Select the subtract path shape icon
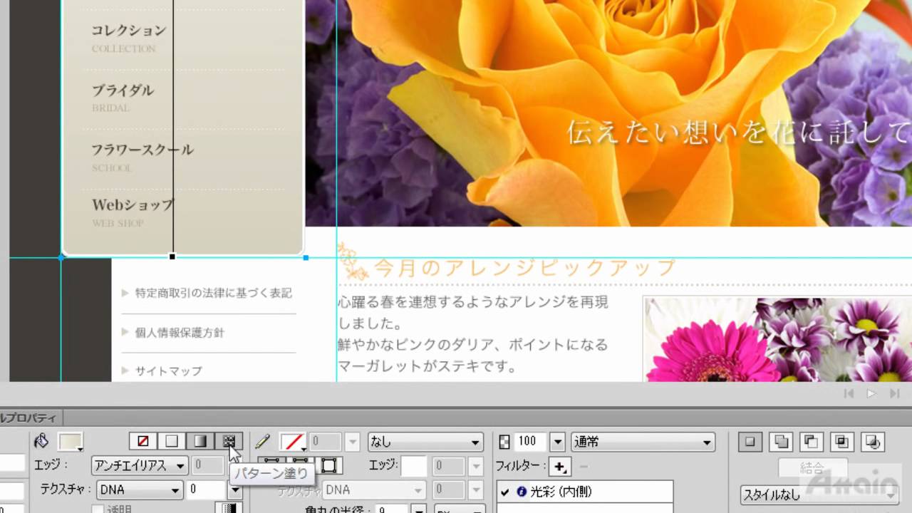The width and height of the screenshot is (912, 513). click(x=812, y=442)
